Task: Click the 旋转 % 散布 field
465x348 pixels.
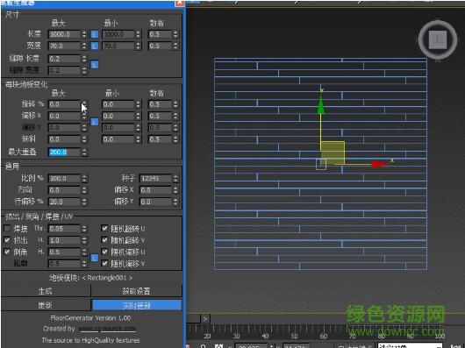Action: pyautogui.click(x=160, y=104)
